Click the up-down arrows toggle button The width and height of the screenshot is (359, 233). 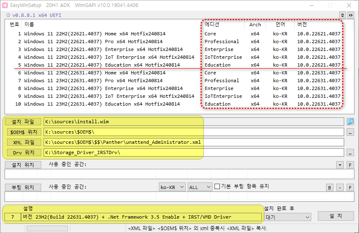pyautogui.click(x=343, y=15)
